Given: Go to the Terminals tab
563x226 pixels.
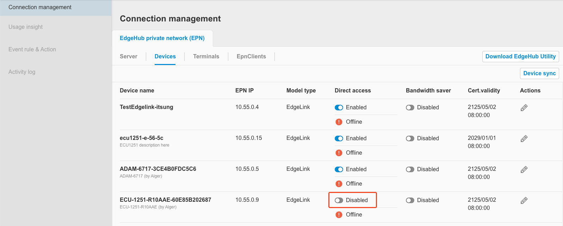Looking at the screenshot, I should 206,56.
